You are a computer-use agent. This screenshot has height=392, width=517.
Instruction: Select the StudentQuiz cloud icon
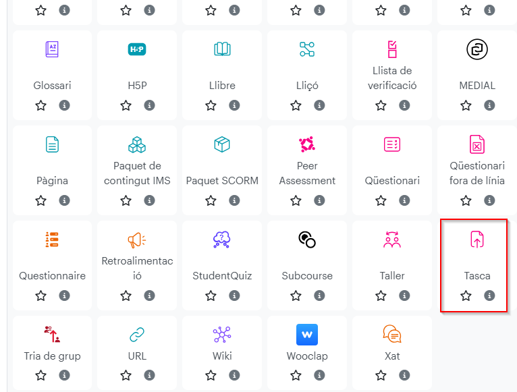click(x=222, y=240)
